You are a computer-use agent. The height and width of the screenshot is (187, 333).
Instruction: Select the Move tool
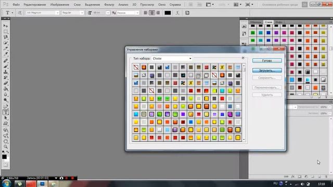[6, 26]
